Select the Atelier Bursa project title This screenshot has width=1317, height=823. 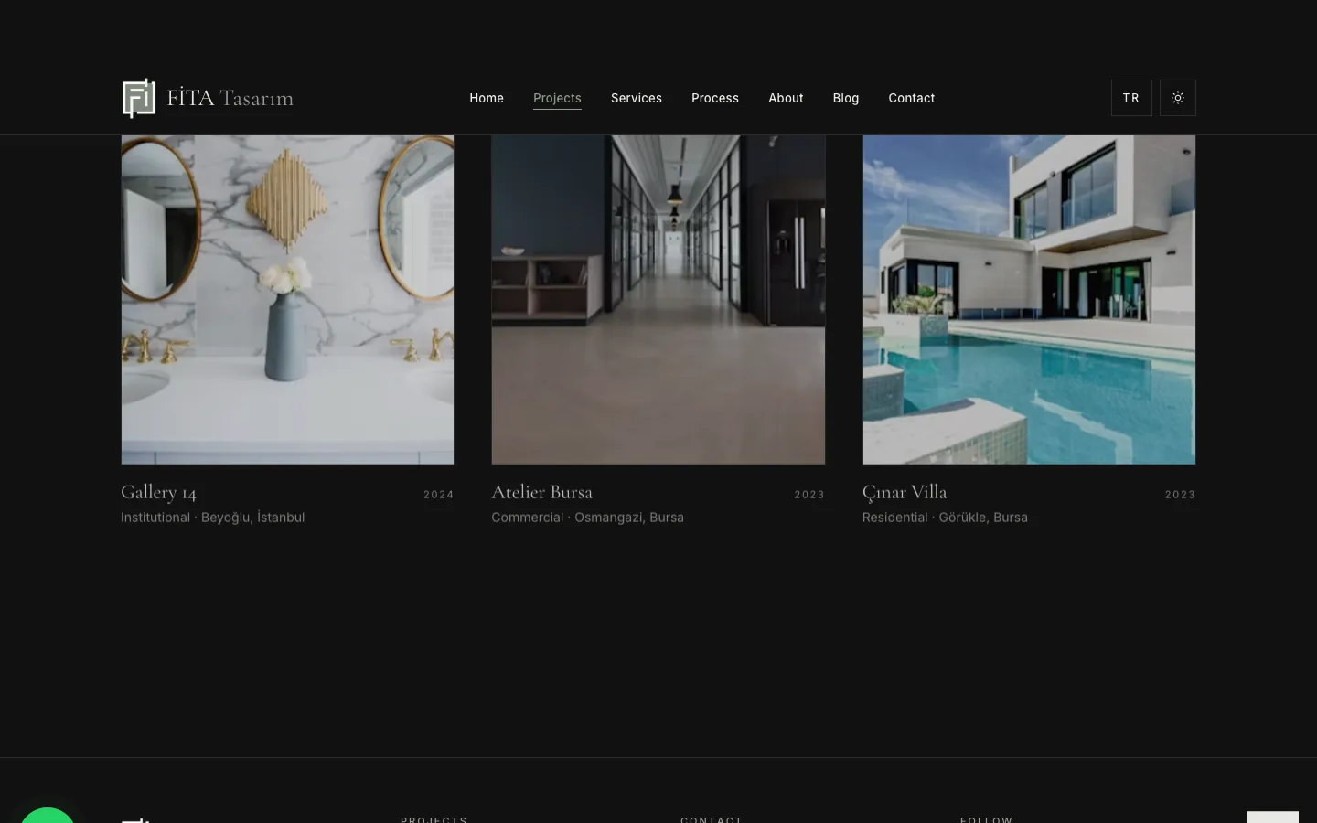542,492
